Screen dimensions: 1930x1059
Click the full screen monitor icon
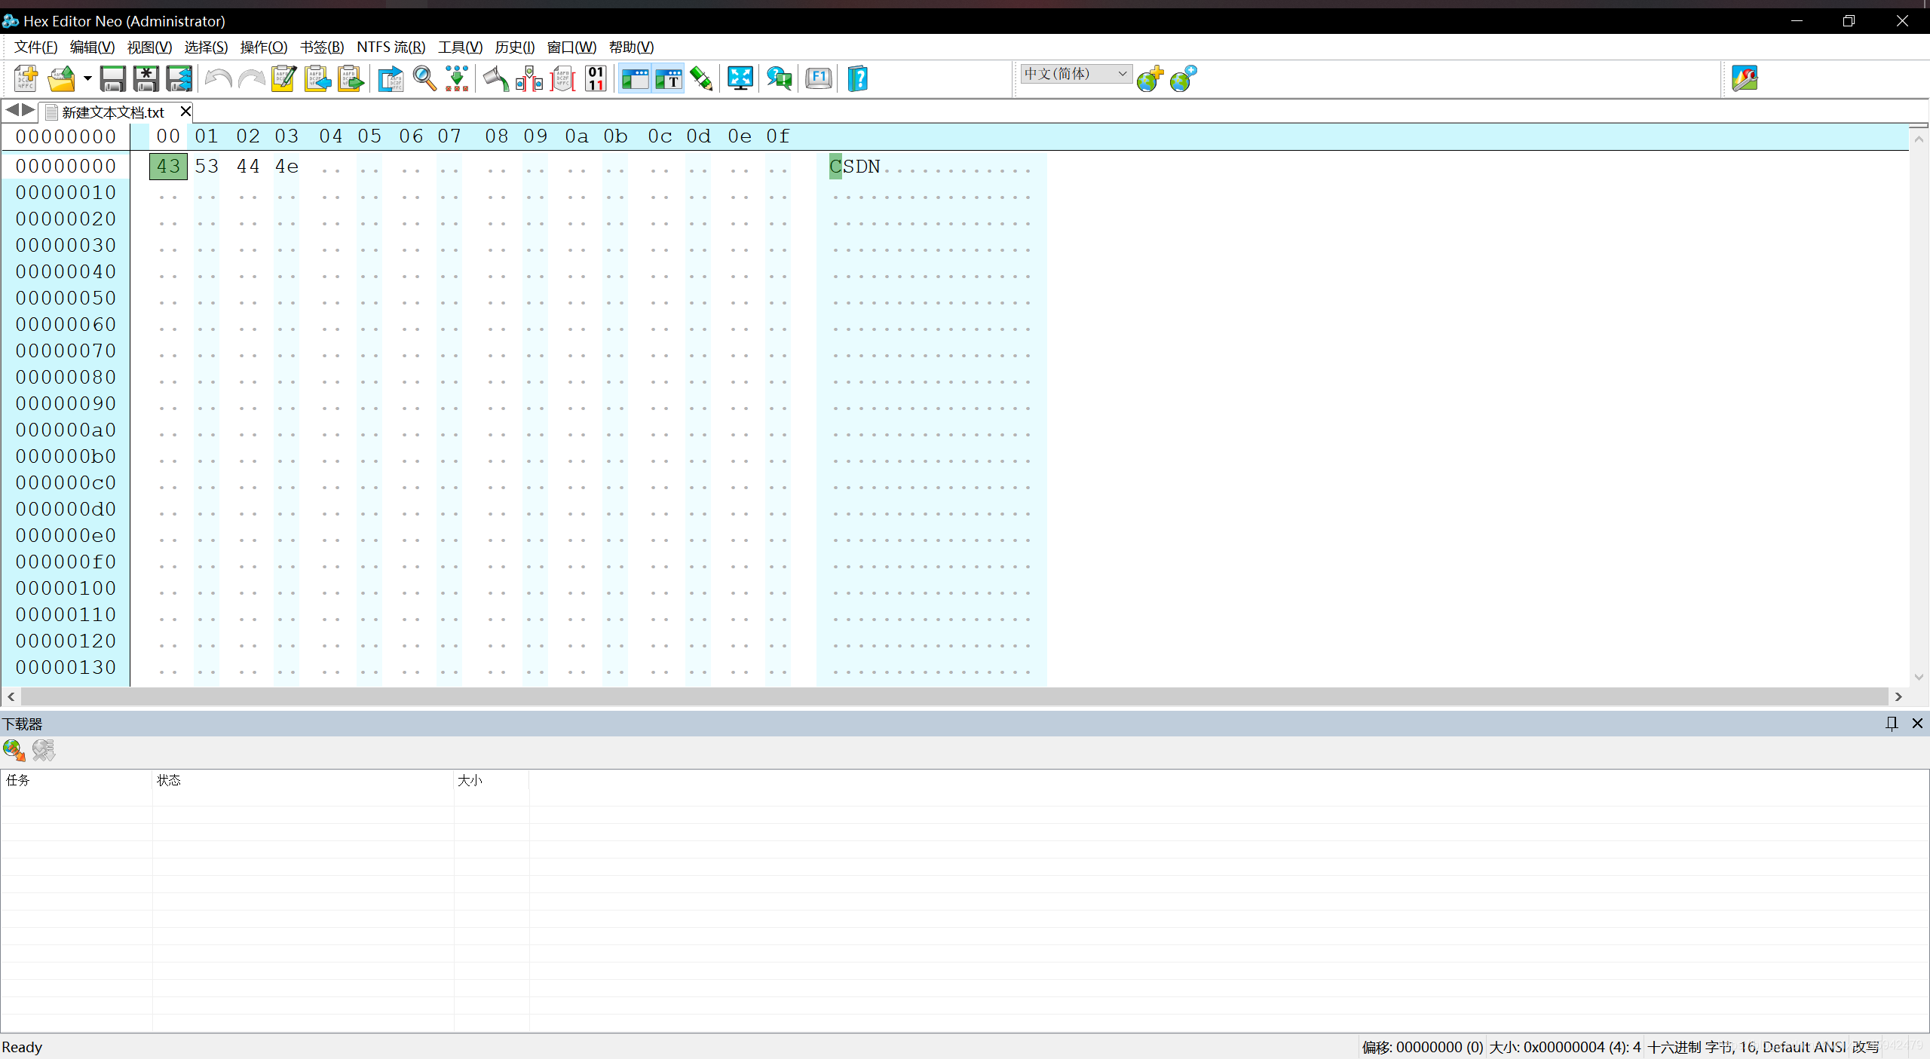(740, 78)
